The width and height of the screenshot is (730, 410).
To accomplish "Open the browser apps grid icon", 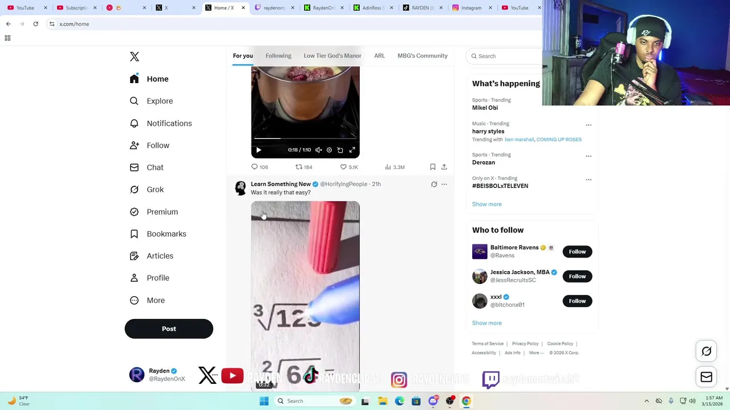I will 7,38.
